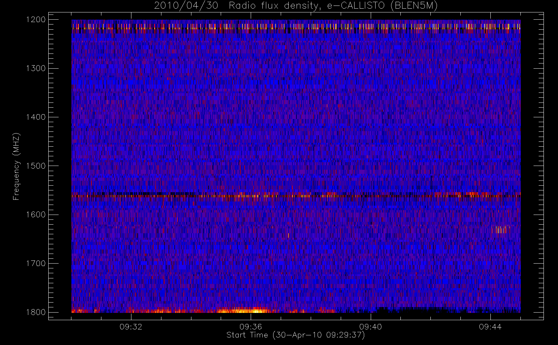Click the 'Frequency (MHZ)' y-axis label
The image size is (558, 345).
[16, 167]
